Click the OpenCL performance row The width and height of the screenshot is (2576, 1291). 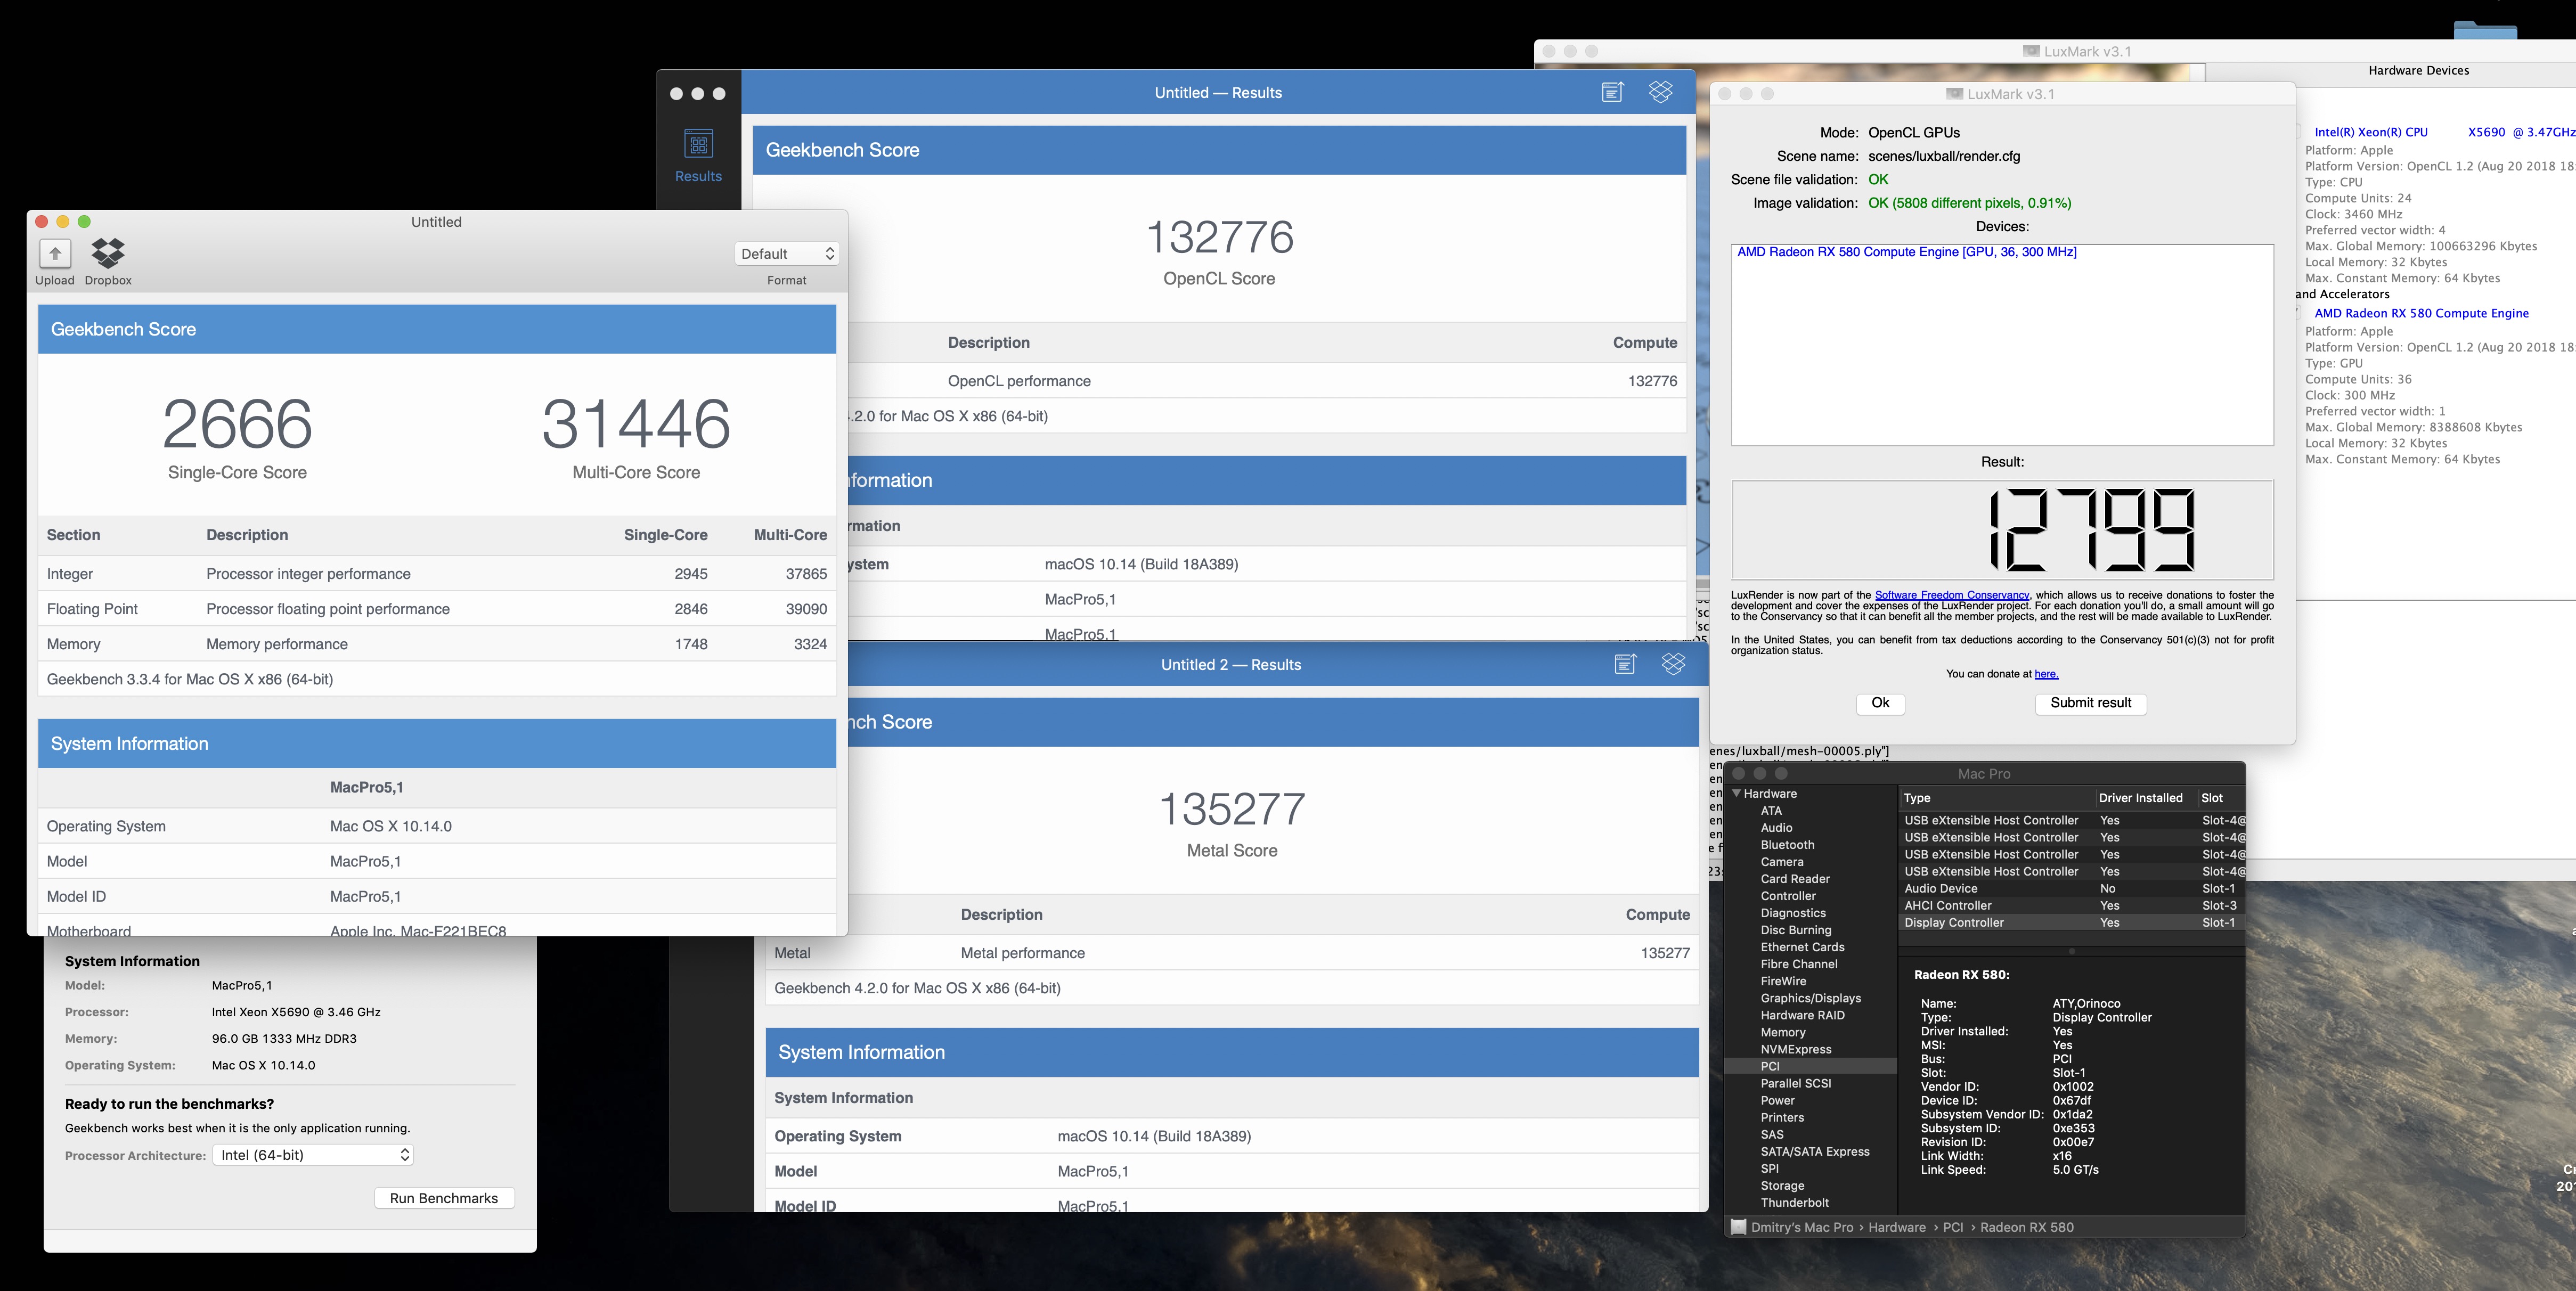coord(1266,381)
